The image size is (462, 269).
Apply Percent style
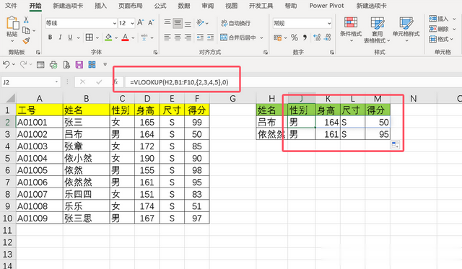point(294,38)
